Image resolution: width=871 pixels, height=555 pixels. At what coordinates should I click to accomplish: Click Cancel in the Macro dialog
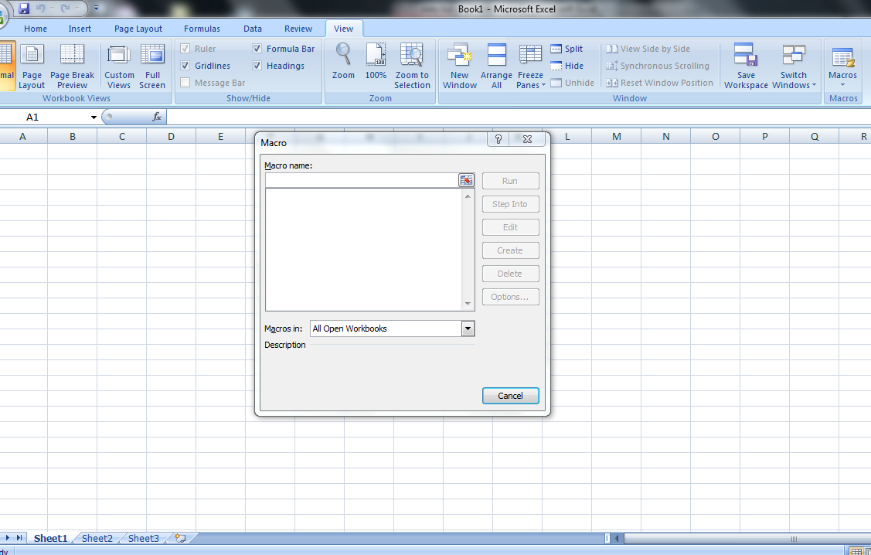510,395
